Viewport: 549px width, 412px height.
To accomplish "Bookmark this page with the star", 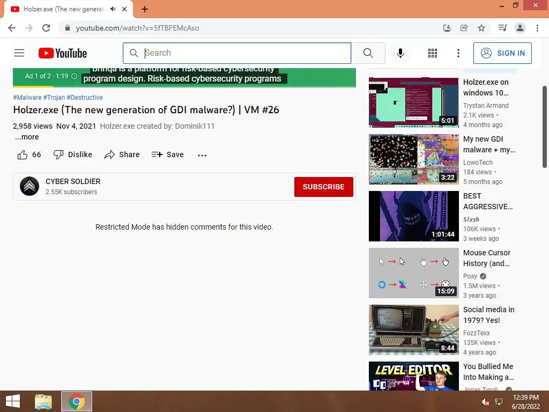I will pyautogui.click(x=481, y=28).
